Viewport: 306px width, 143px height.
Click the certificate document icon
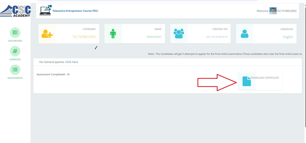pyautogui.click(x=247, y=81)
